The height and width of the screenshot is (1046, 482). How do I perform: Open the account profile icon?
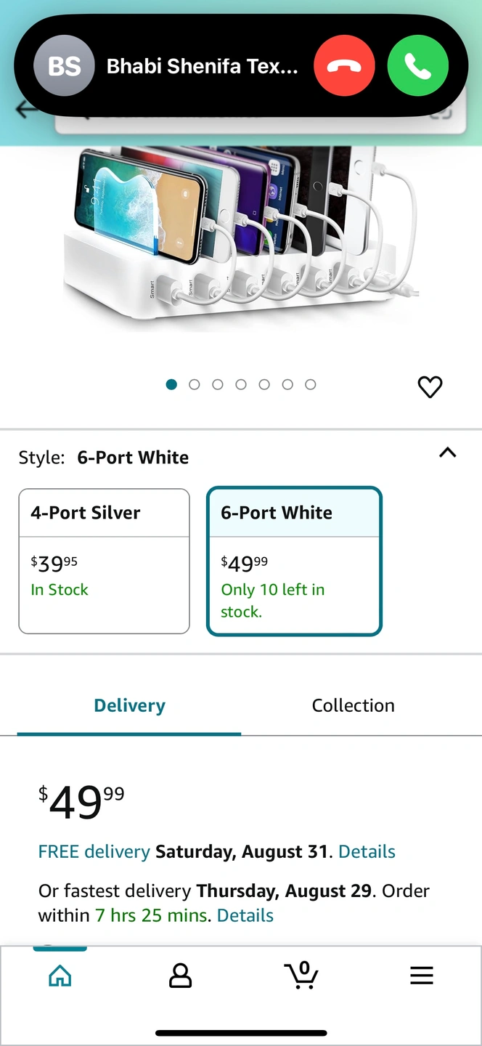tap(180, 976)
